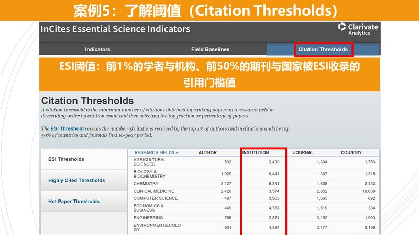Click the Clinical Medicine research field
This screenshot has width=419, height=235.
[153, 191]
